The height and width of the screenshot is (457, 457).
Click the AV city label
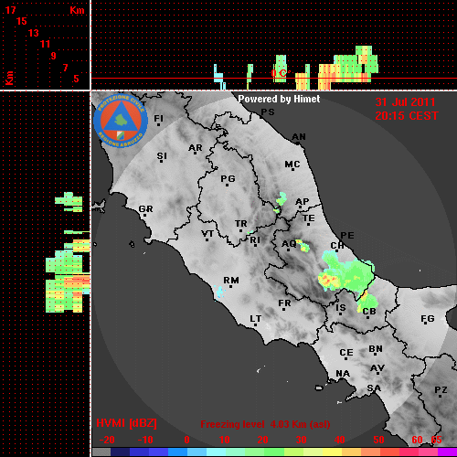point(377,368)
